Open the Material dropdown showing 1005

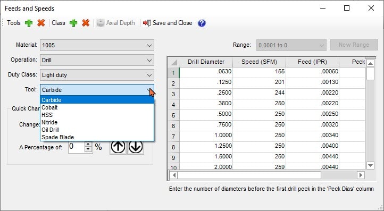[x=97, y=45]
